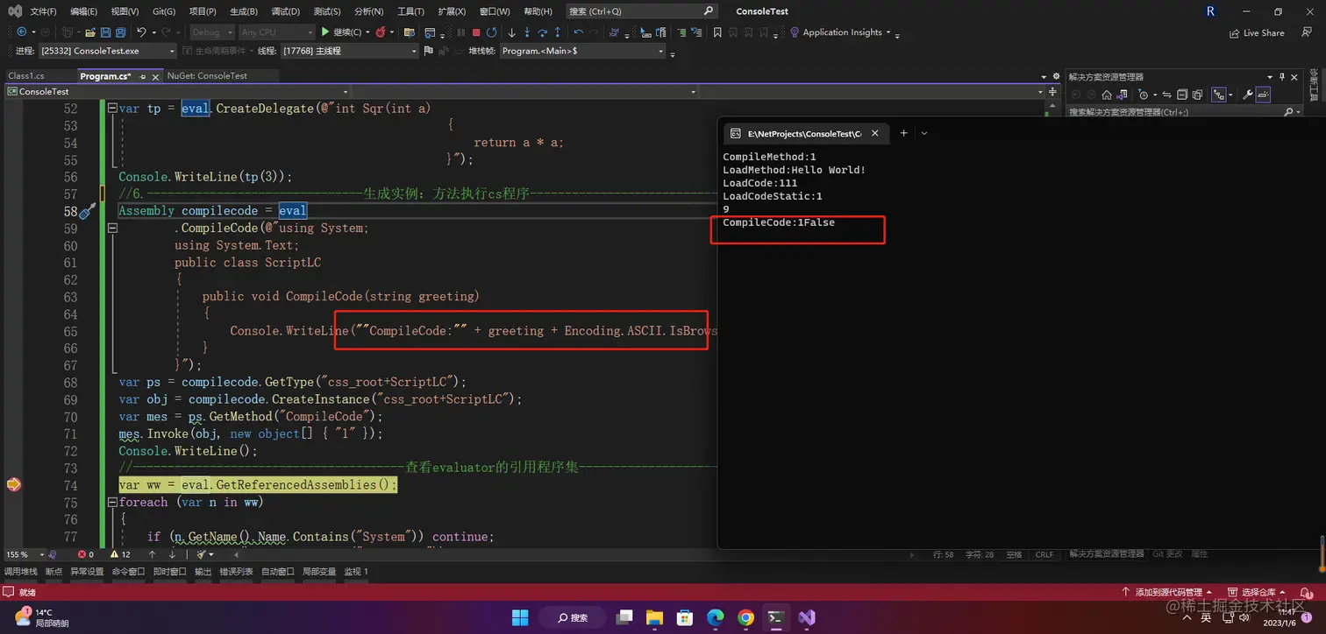Click Sync with Active Document icon

1167,95
